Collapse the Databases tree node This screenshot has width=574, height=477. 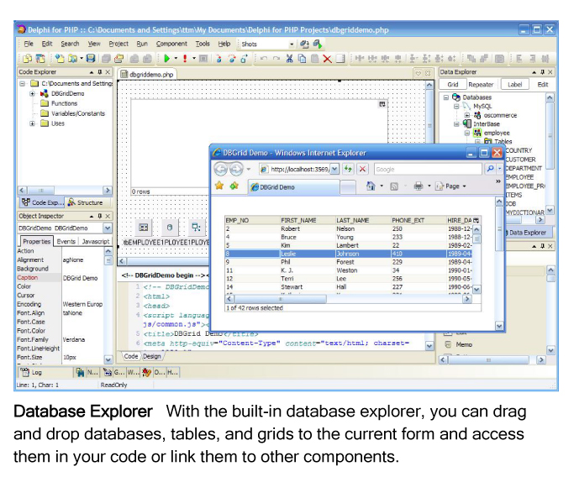(446, 97)
